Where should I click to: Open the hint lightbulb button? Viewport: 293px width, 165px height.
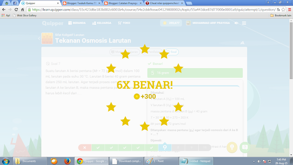click(232, 148)
